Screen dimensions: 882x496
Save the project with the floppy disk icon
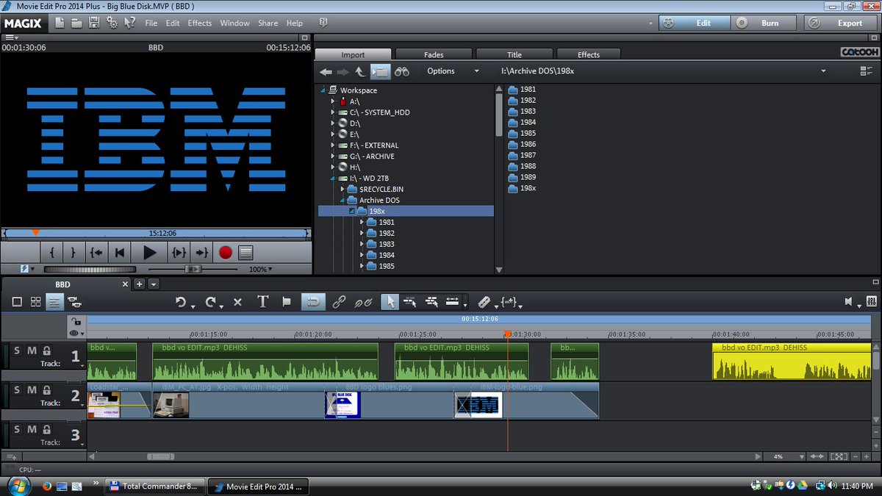(94, 23)
